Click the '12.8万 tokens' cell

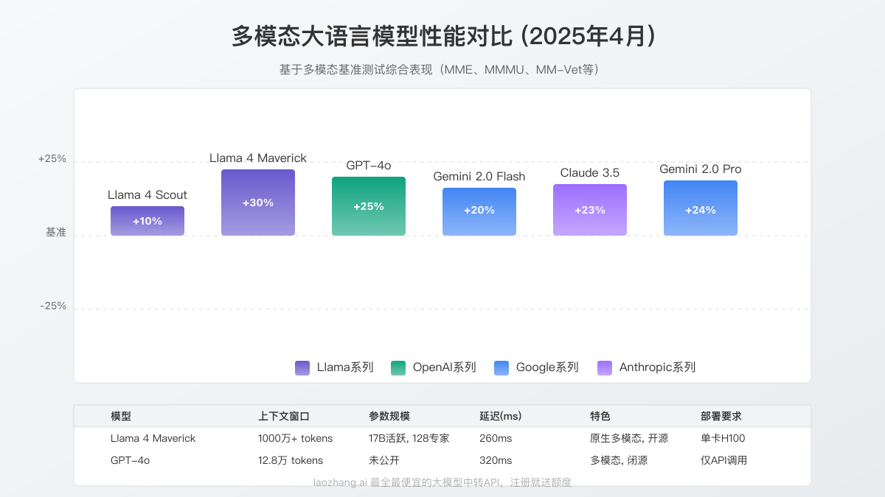pyautogui.click(x=291, y=460)
